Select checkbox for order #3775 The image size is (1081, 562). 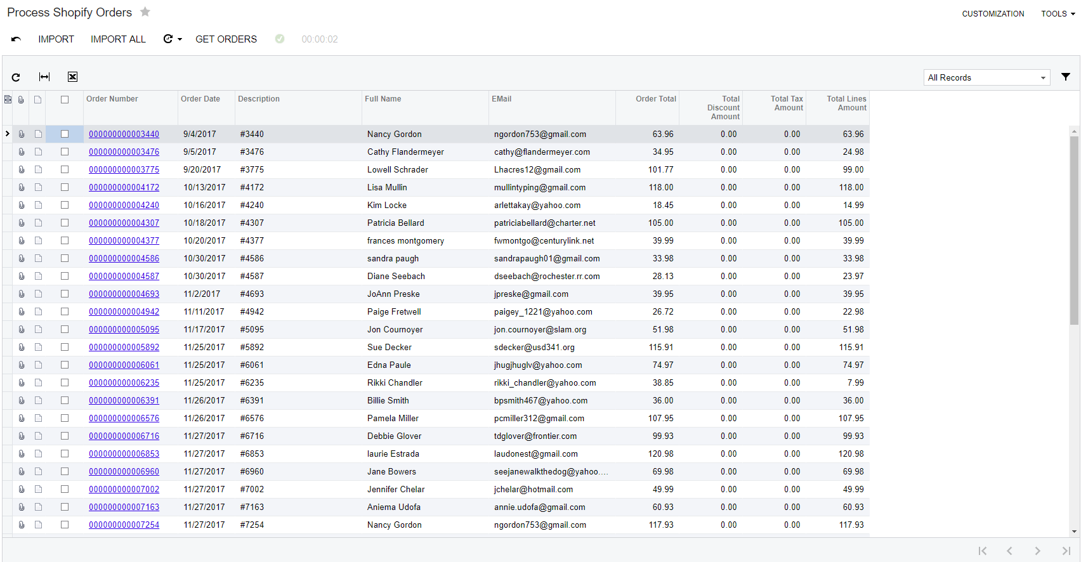point(65,169)
